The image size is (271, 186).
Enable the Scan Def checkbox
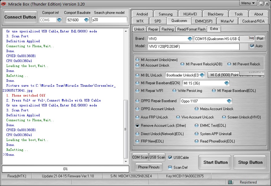(x=170, y=167)
